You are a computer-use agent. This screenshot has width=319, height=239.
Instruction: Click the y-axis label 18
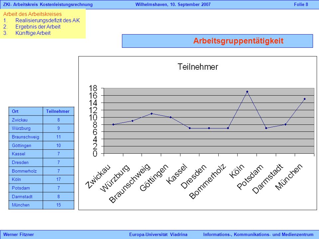pos(93,88)
